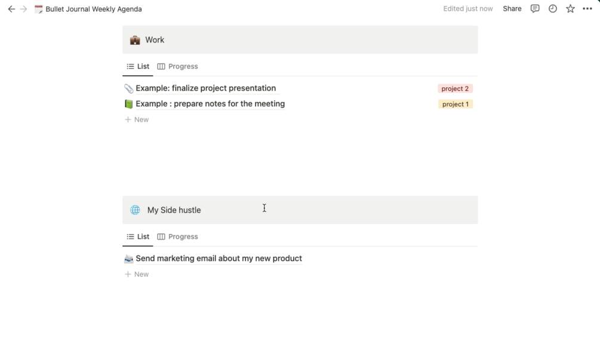
Task: Open the three-dot more options menu
Action: pos(587,9)
